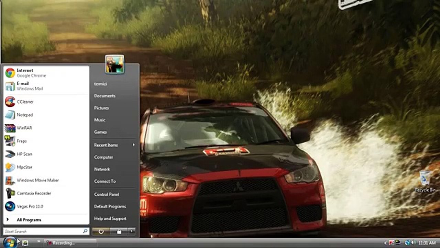Viewport: 440px width, 248px height.
Task: Expand All Programs list
Action: (x=46, y=220)
